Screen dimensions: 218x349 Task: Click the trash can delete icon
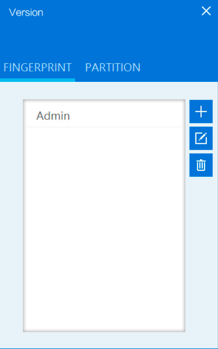tap(201, 165)
